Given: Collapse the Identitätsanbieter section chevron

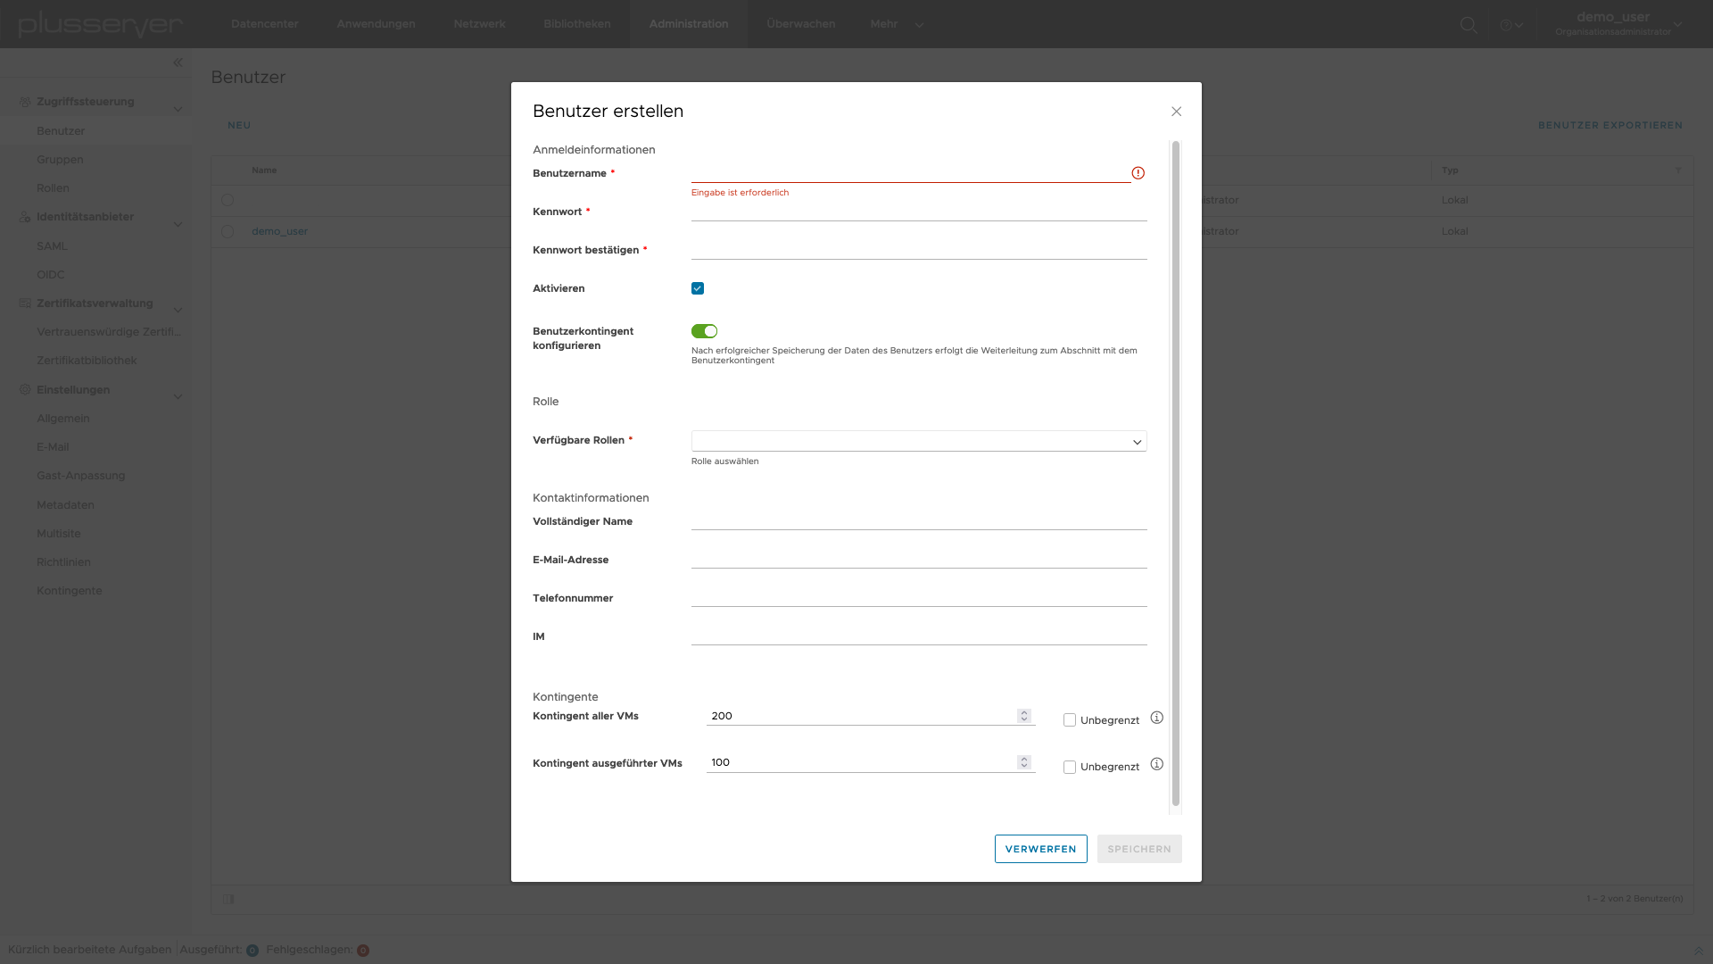Looking at the screenshot, I should (x=178, y=225).
